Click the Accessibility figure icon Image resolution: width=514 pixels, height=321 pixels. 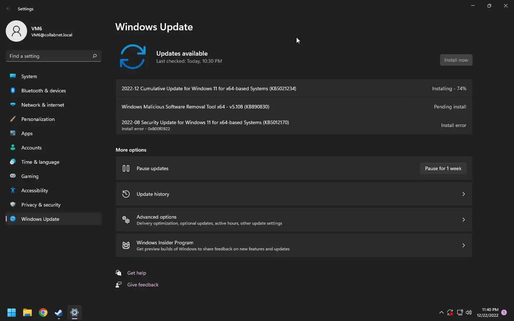[13, 190]
